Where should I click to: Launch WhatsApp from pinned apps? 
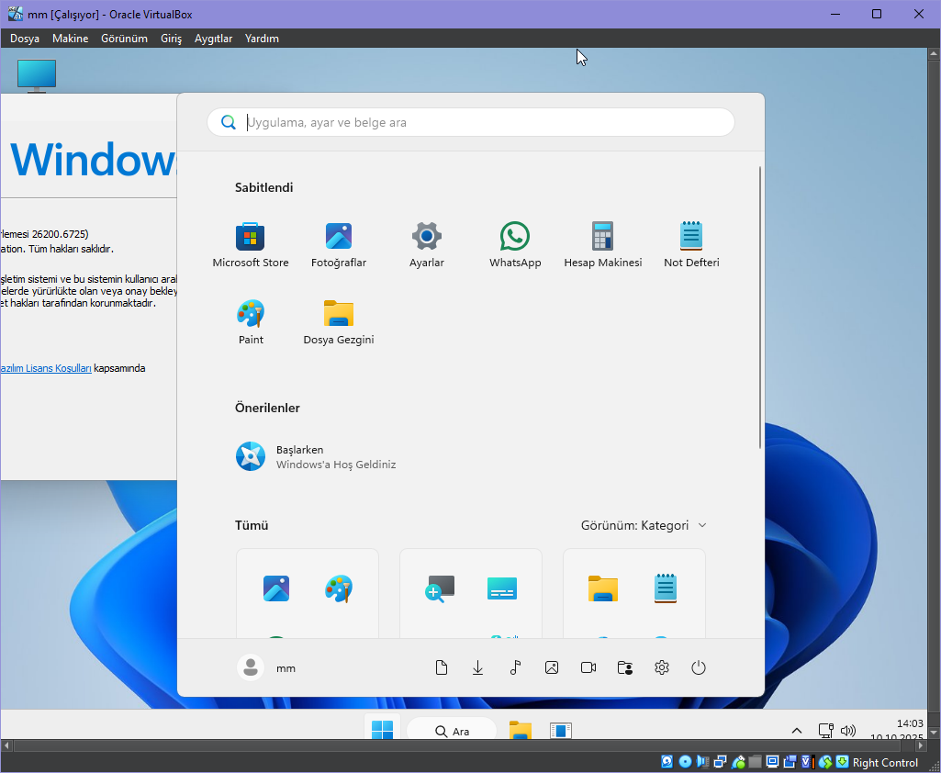click(515, 244)
